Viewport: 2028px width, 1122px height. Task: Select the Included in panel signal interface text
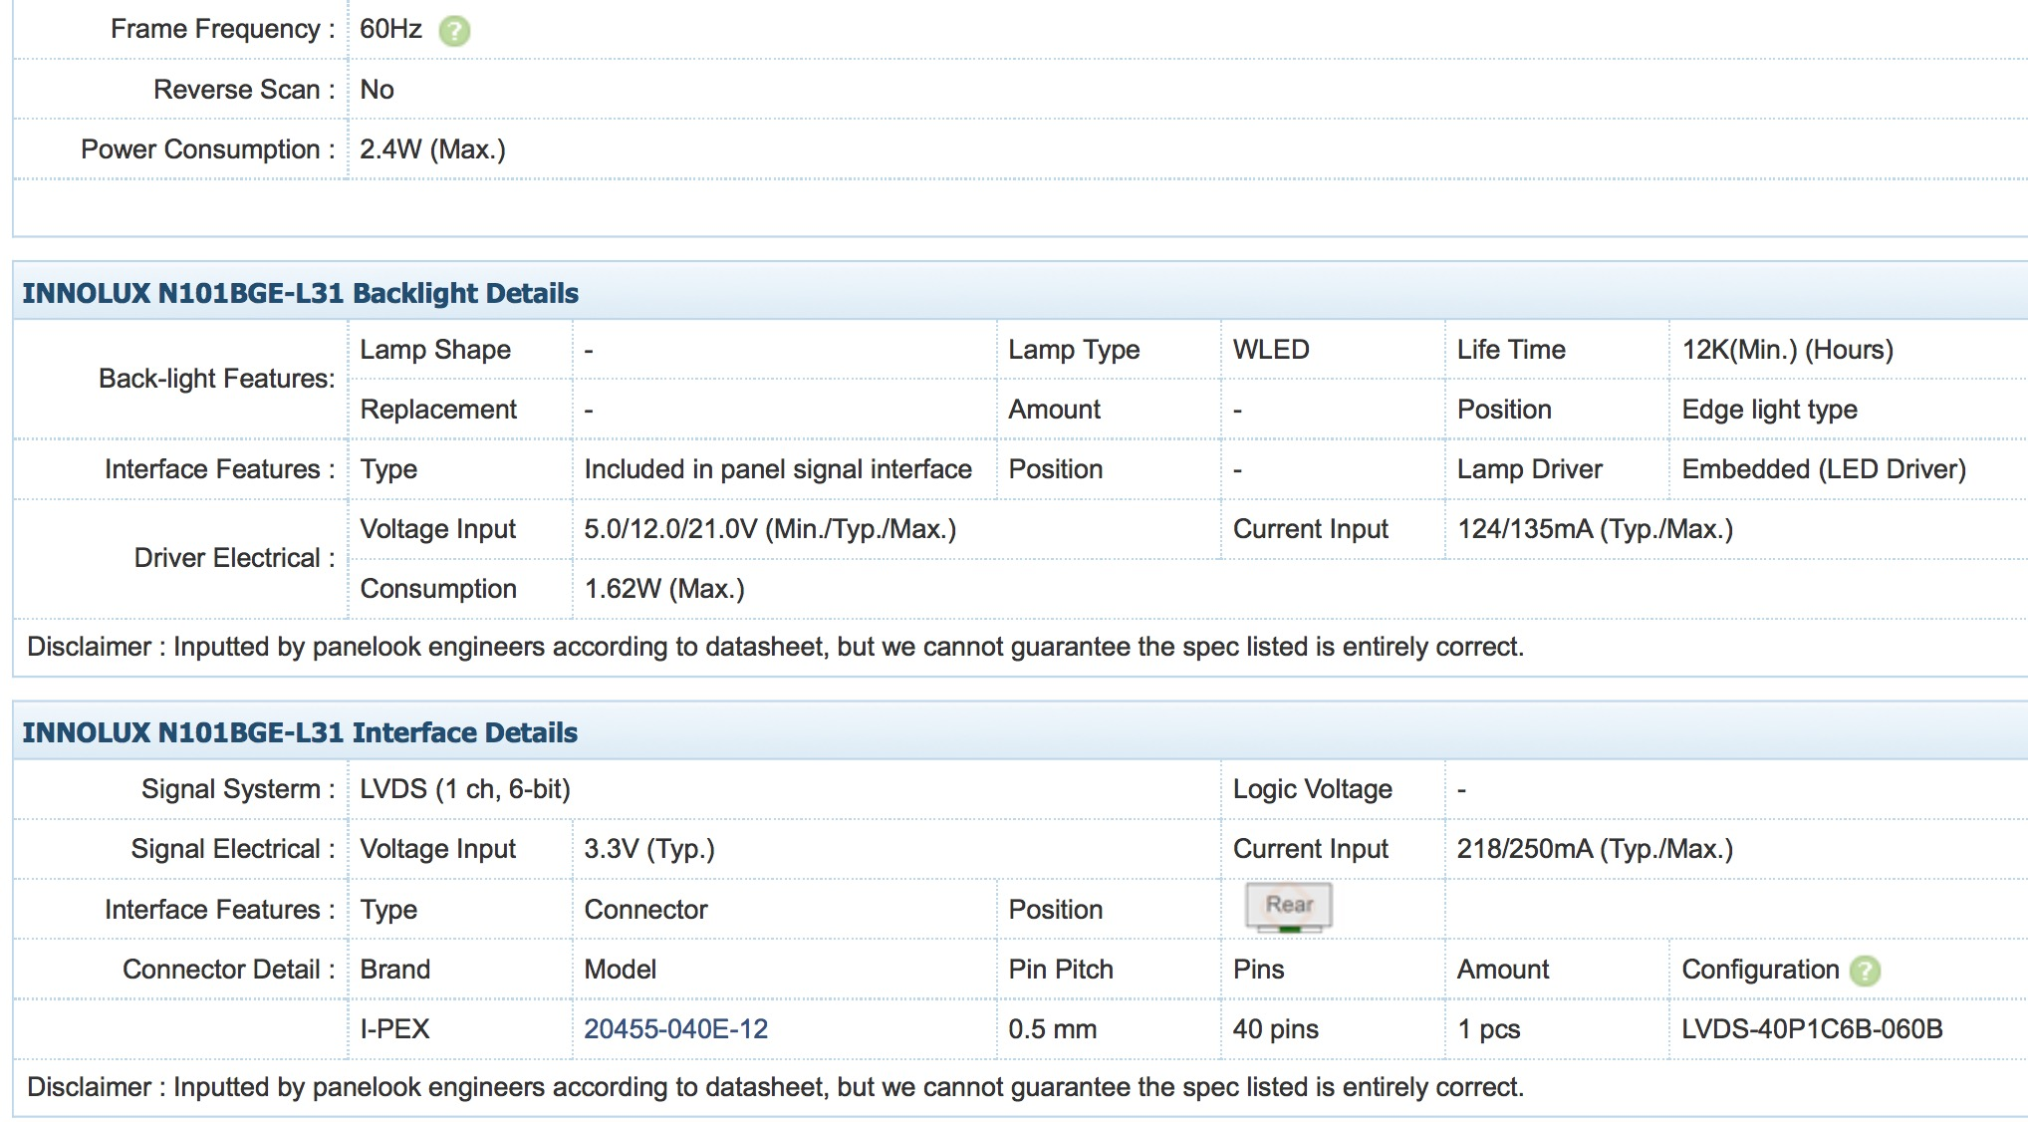click(778, 469)
